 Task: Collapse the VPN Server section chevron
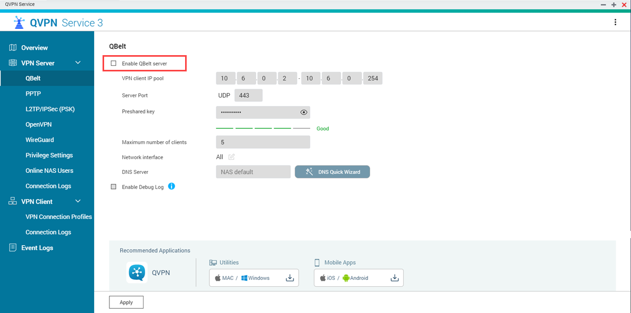[x=78, y=63]
